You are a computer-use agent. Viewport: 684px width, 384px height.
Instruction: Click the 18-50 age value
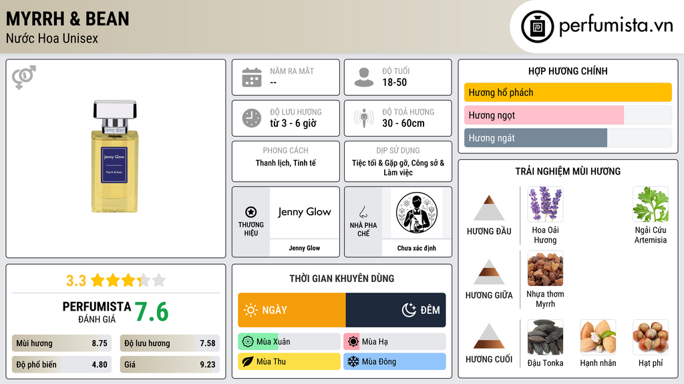pos(394,82)
